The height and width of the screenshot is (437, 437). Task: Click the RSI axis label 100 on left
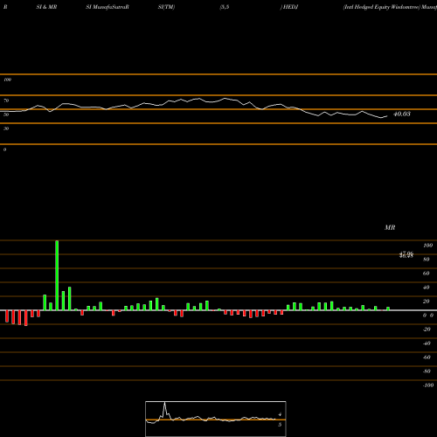pos(7,80)
